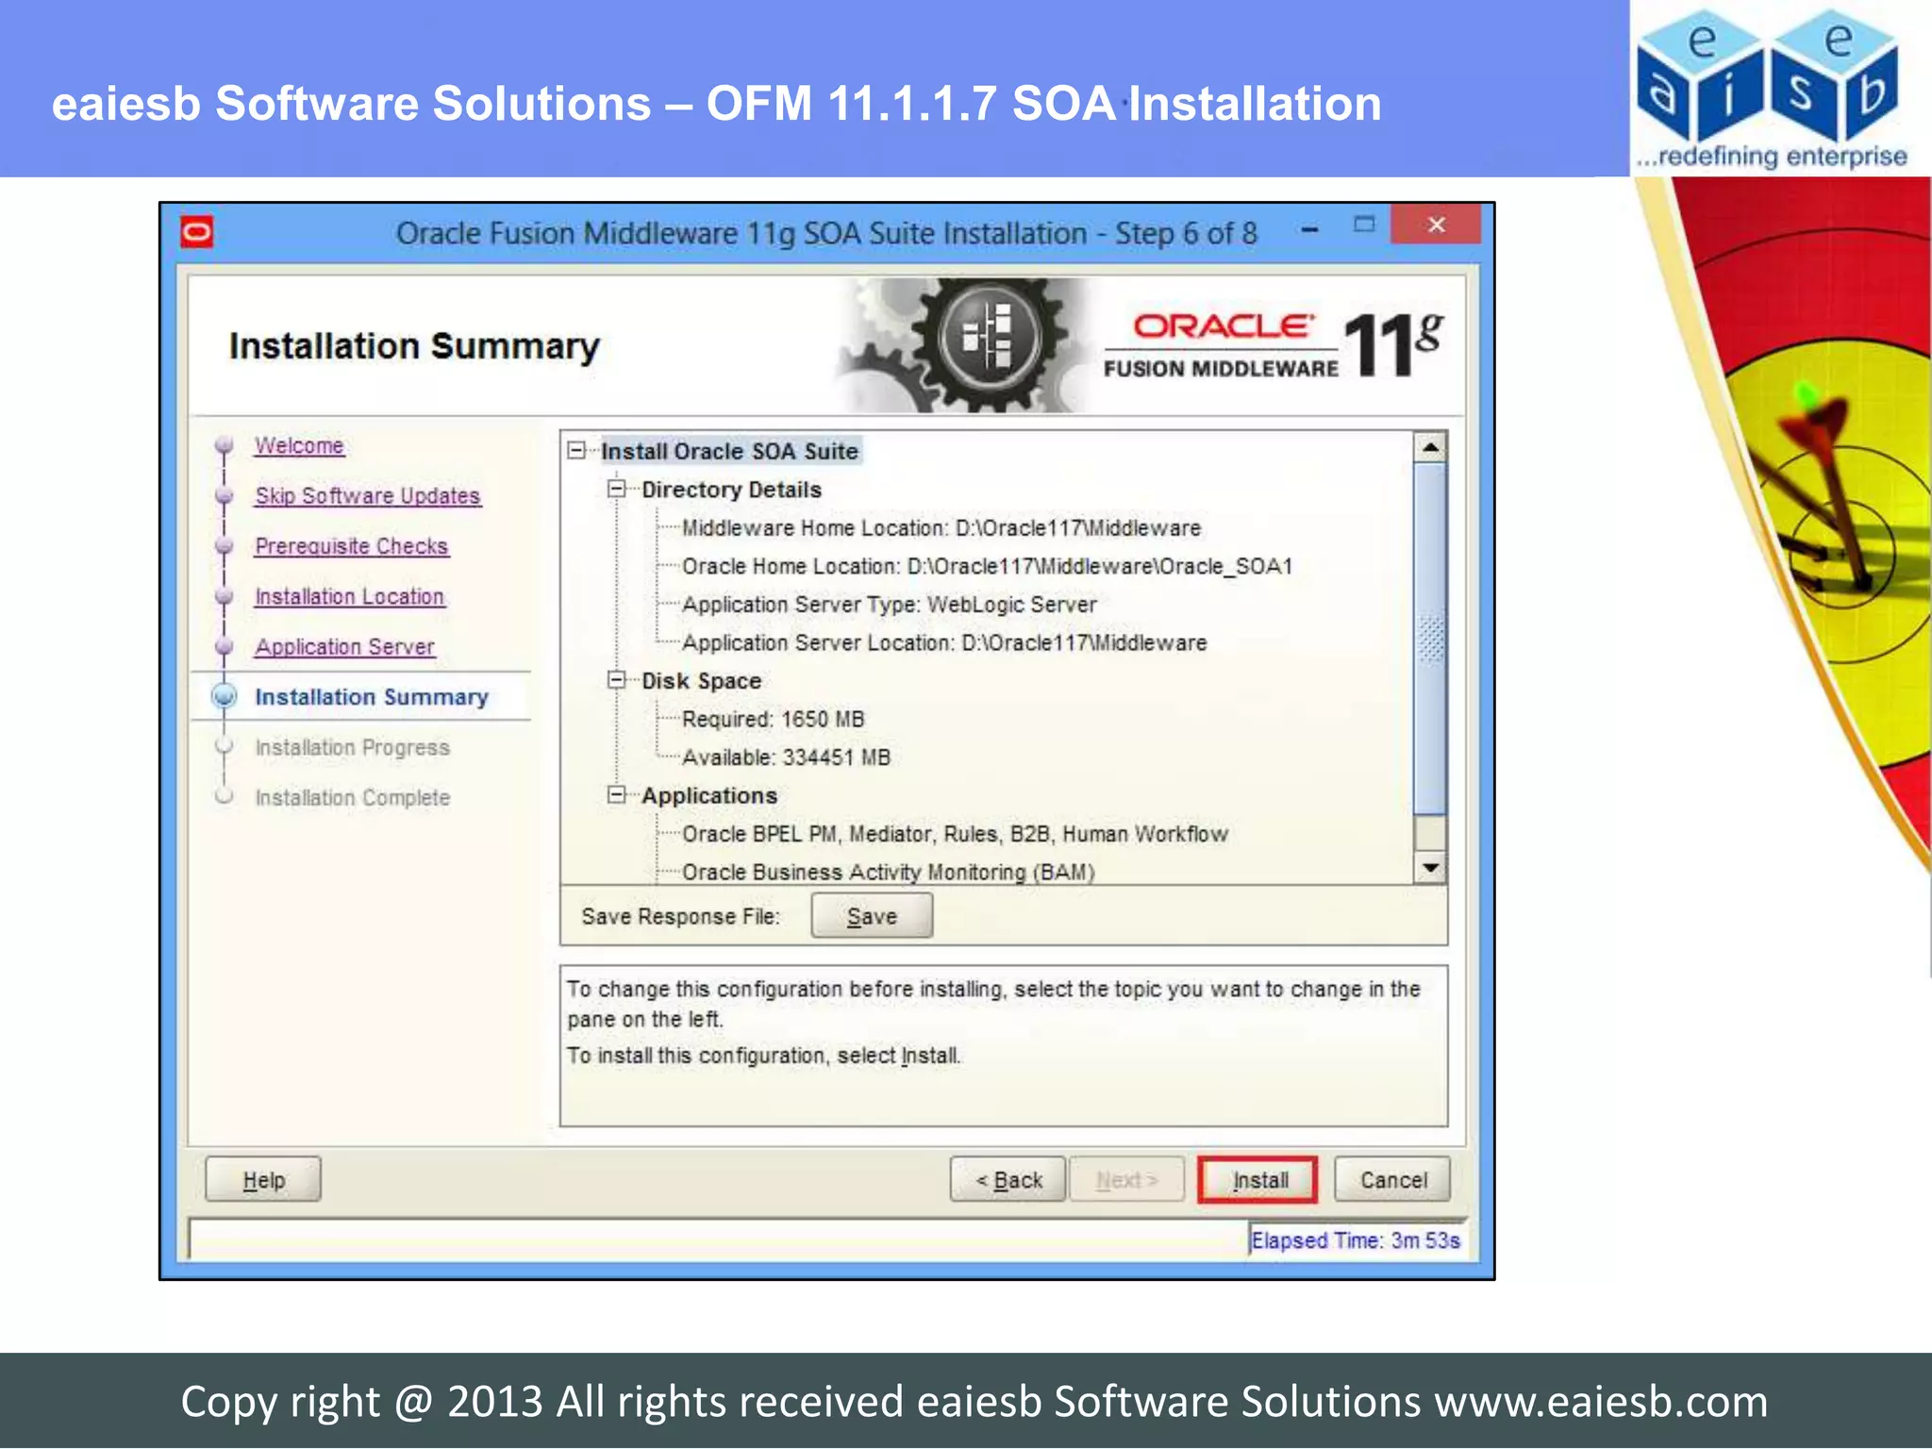Click the Save response file button
The height and width of the screenshot is (1449, 1932).
click(x=872, y=916)
